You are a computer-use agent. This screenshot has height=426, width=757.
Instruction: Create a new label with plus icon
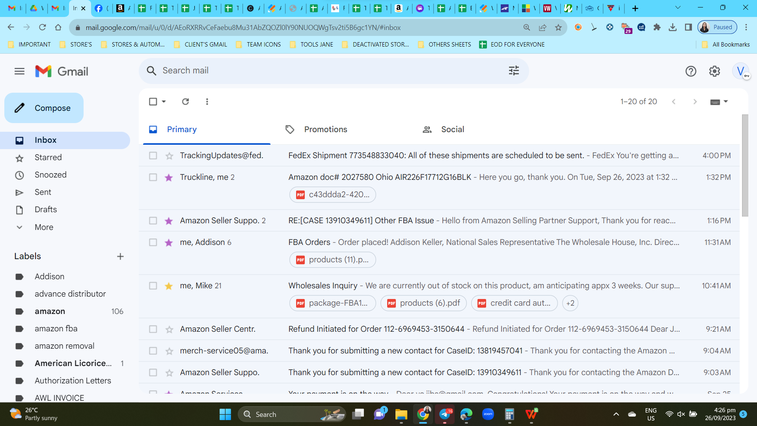[x=120, y=256]
